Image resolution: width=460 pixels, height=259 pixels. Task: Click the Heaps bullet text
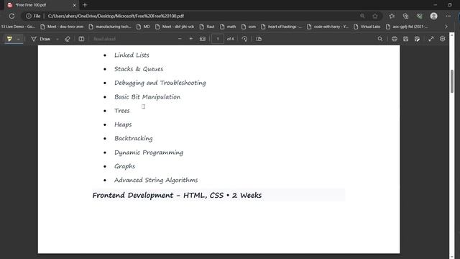tap(123, 124)
